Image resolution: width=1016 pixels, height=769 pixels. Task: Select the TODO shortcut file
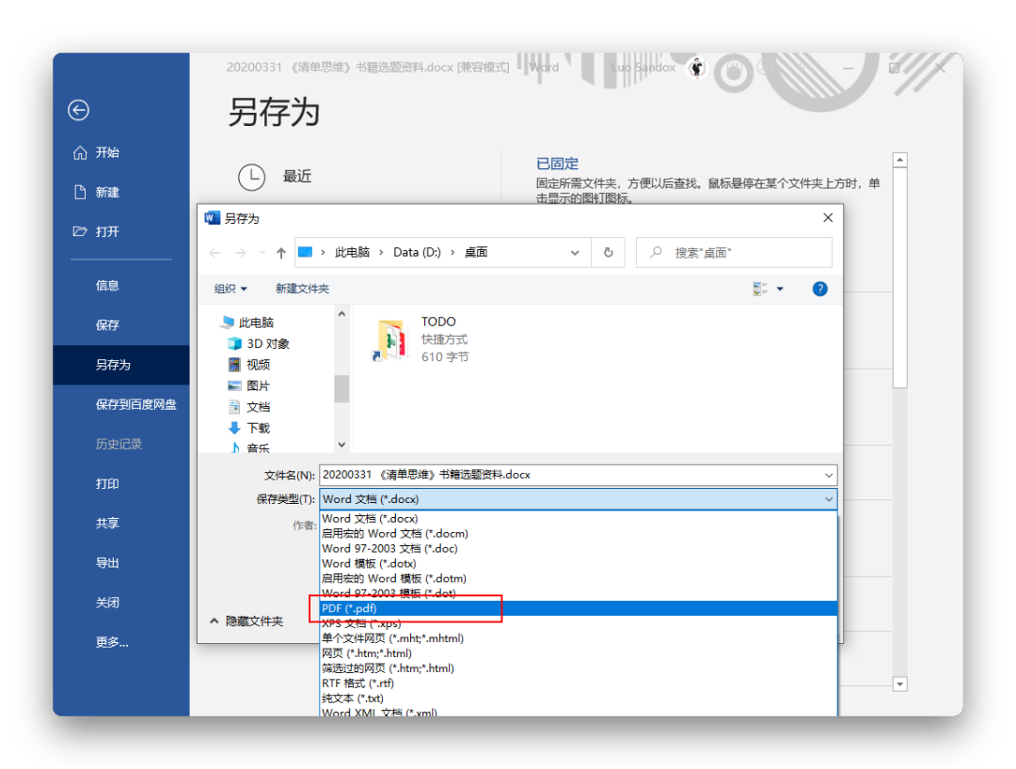pos(421,339)
